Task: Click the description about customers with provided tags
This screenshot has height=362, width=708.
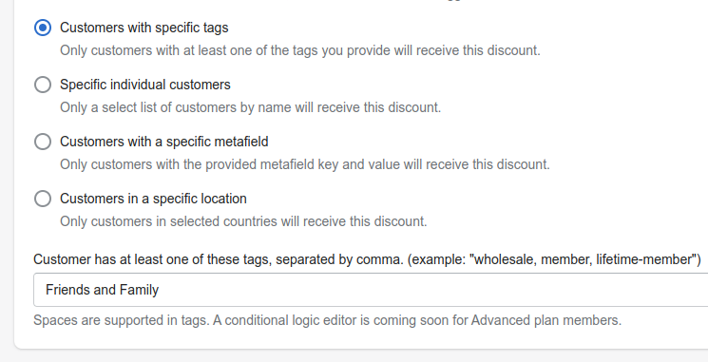Action: pos(299,50)
